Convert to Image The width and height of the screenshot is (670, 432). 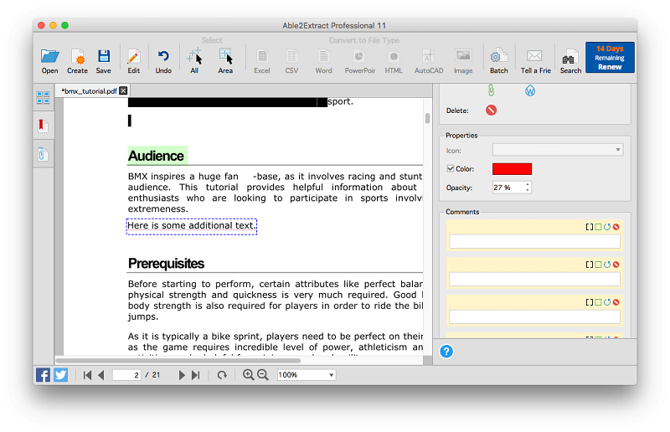(463, 60)
